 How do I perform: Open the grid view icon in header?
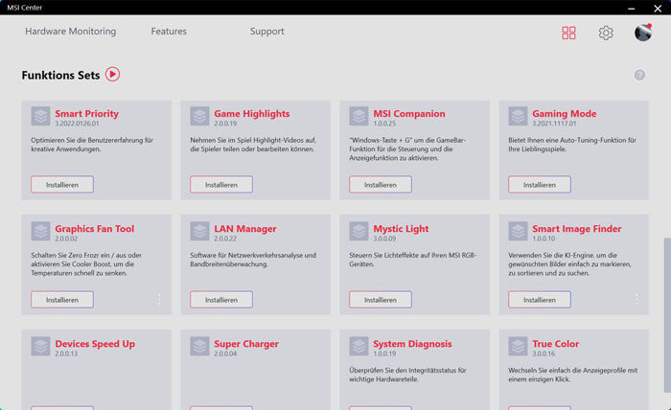pos(568,33)
